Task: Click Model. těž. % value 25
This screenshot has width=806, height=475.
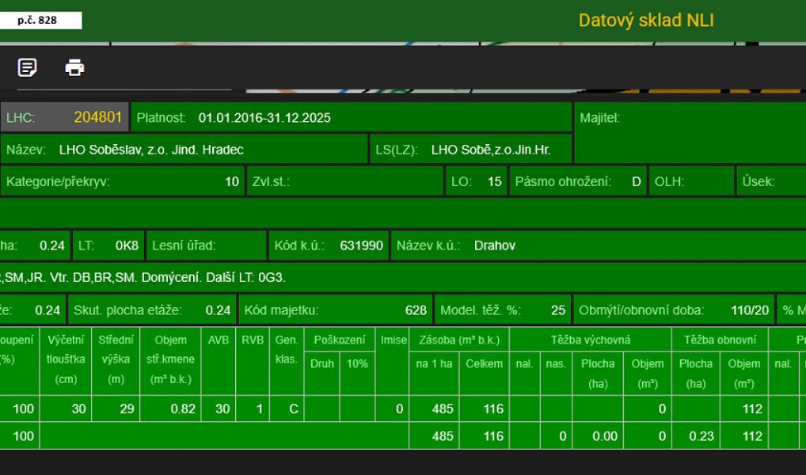Action: tap(558, 310)
